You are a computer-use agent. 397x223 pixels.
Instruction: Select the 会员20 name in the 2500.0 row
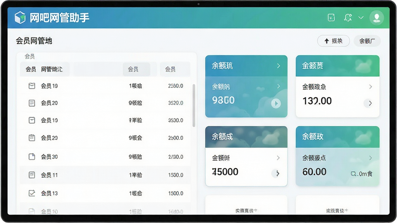coord(49,138)
